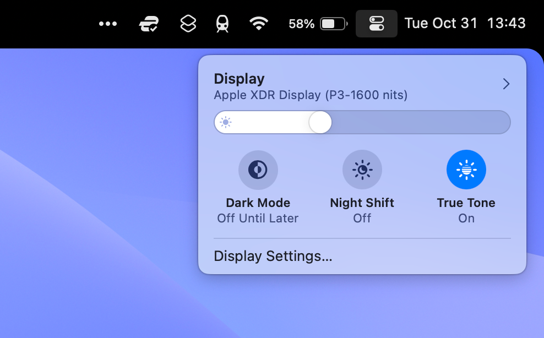The image size is (544, 338).
Task: Click the brightness slider knob
Action: tap(320, 122)
